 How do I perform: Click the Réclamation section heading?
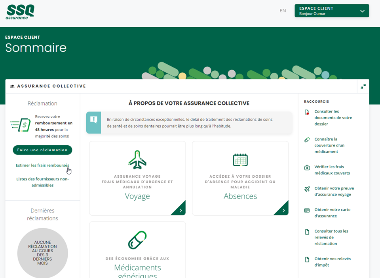(42, 103)
